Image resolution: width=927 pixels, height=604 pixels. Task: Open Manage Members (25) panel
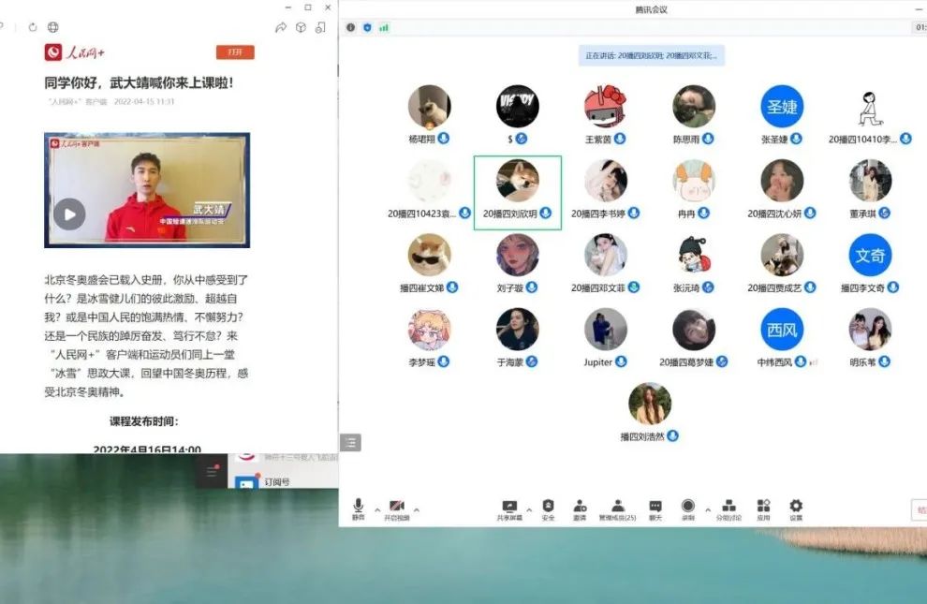point(617,507)
